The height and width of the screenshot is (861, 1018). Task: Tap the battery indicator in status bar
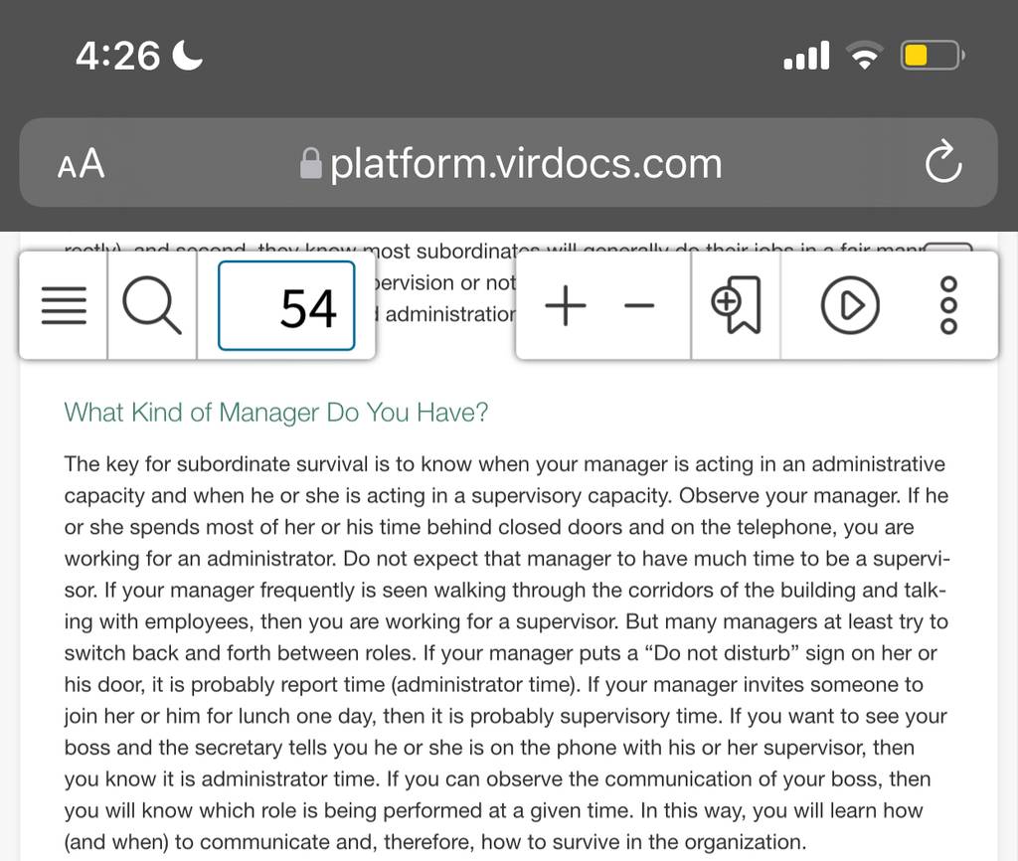933,56
